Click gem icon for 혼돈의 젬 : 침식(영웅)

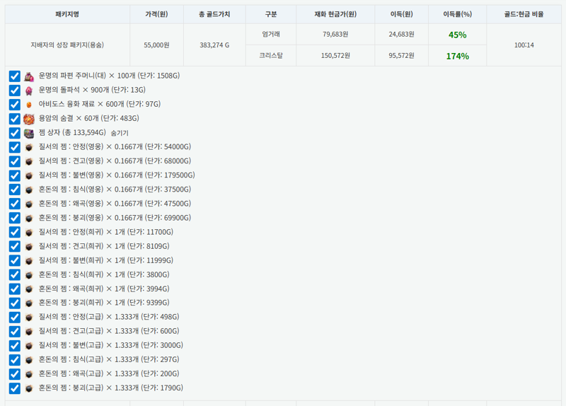point(29,190)
